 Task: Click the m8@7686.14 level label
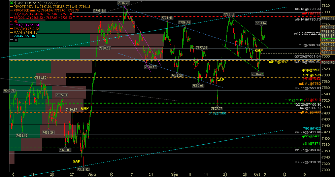309,45
